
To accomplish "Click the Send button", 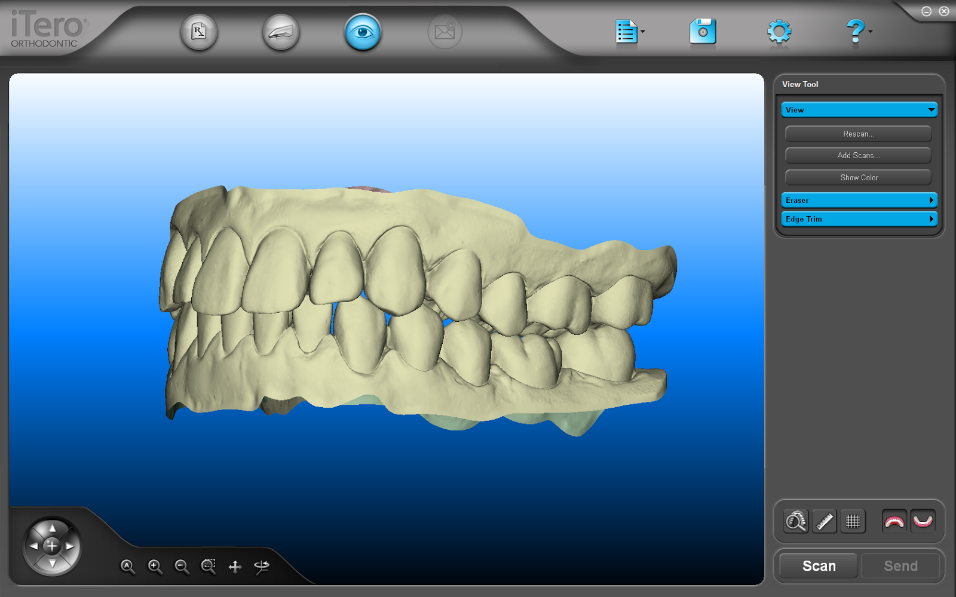I will [900, 566].
